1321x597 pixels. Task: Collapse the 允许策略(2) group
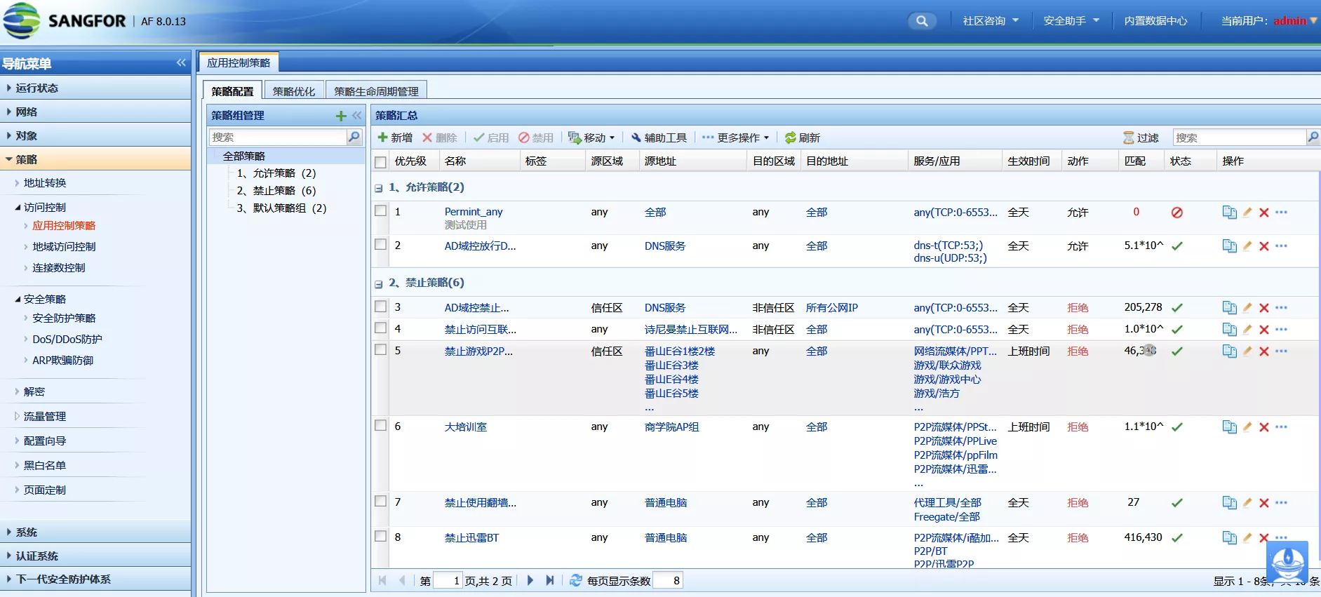click(x=379, y=188)
